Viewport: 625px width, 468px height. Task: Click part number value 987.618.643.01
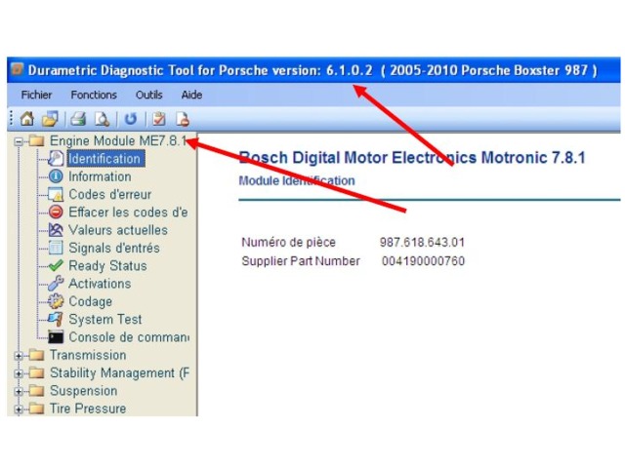[422, 242]
